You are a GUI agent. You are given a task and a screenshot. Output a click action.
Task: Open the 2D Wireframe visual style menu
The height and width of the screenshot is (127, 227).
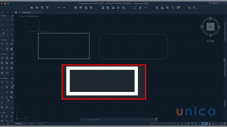coord(32,16)
